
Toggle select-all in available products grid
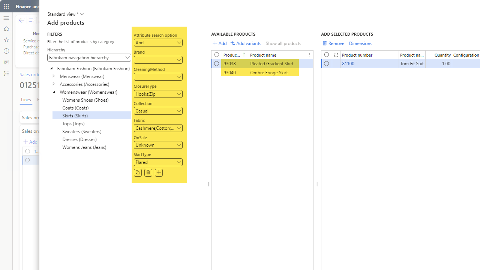point(216,55)
